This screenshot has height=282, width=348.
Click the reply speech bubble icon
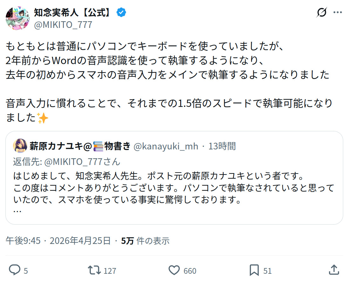point(15,270)
